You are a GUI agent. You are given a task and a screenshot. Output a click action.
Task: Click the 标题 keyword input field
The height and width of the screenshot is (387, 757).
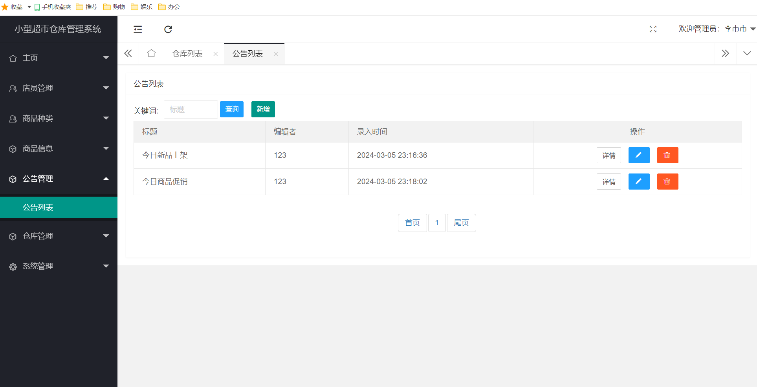(191, 110)
